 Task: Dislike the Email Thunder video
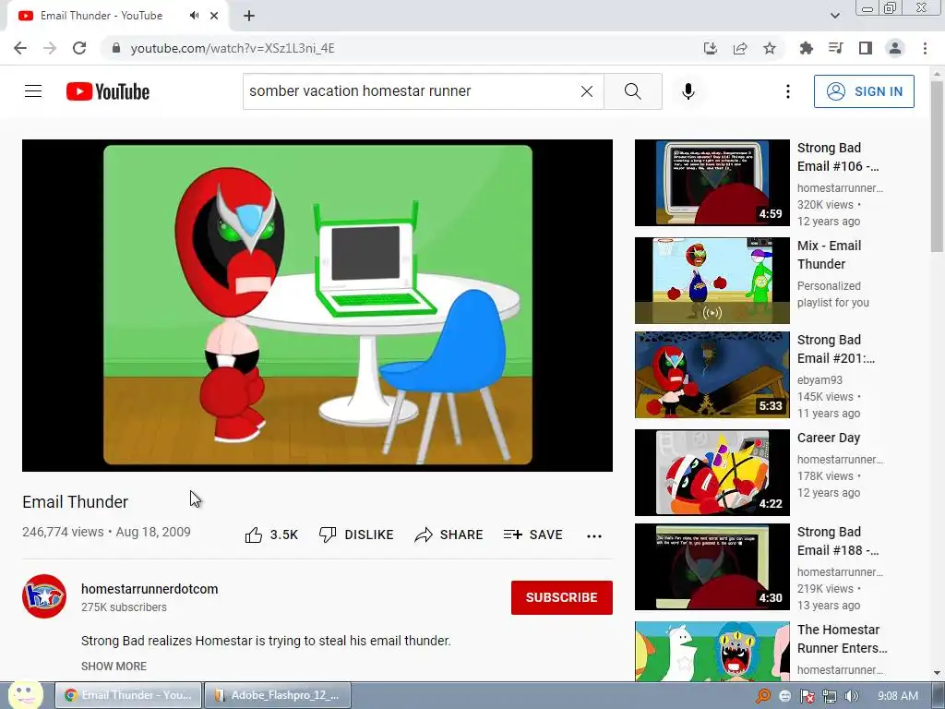click(x=356, y=535)
